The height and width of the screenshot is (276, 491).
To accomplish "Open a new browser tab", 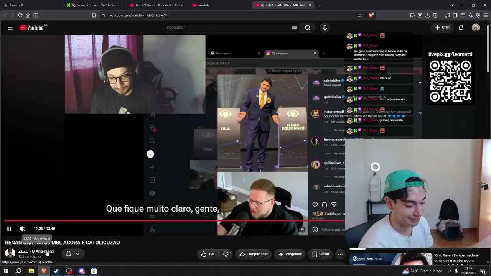I will coord(320,5).
